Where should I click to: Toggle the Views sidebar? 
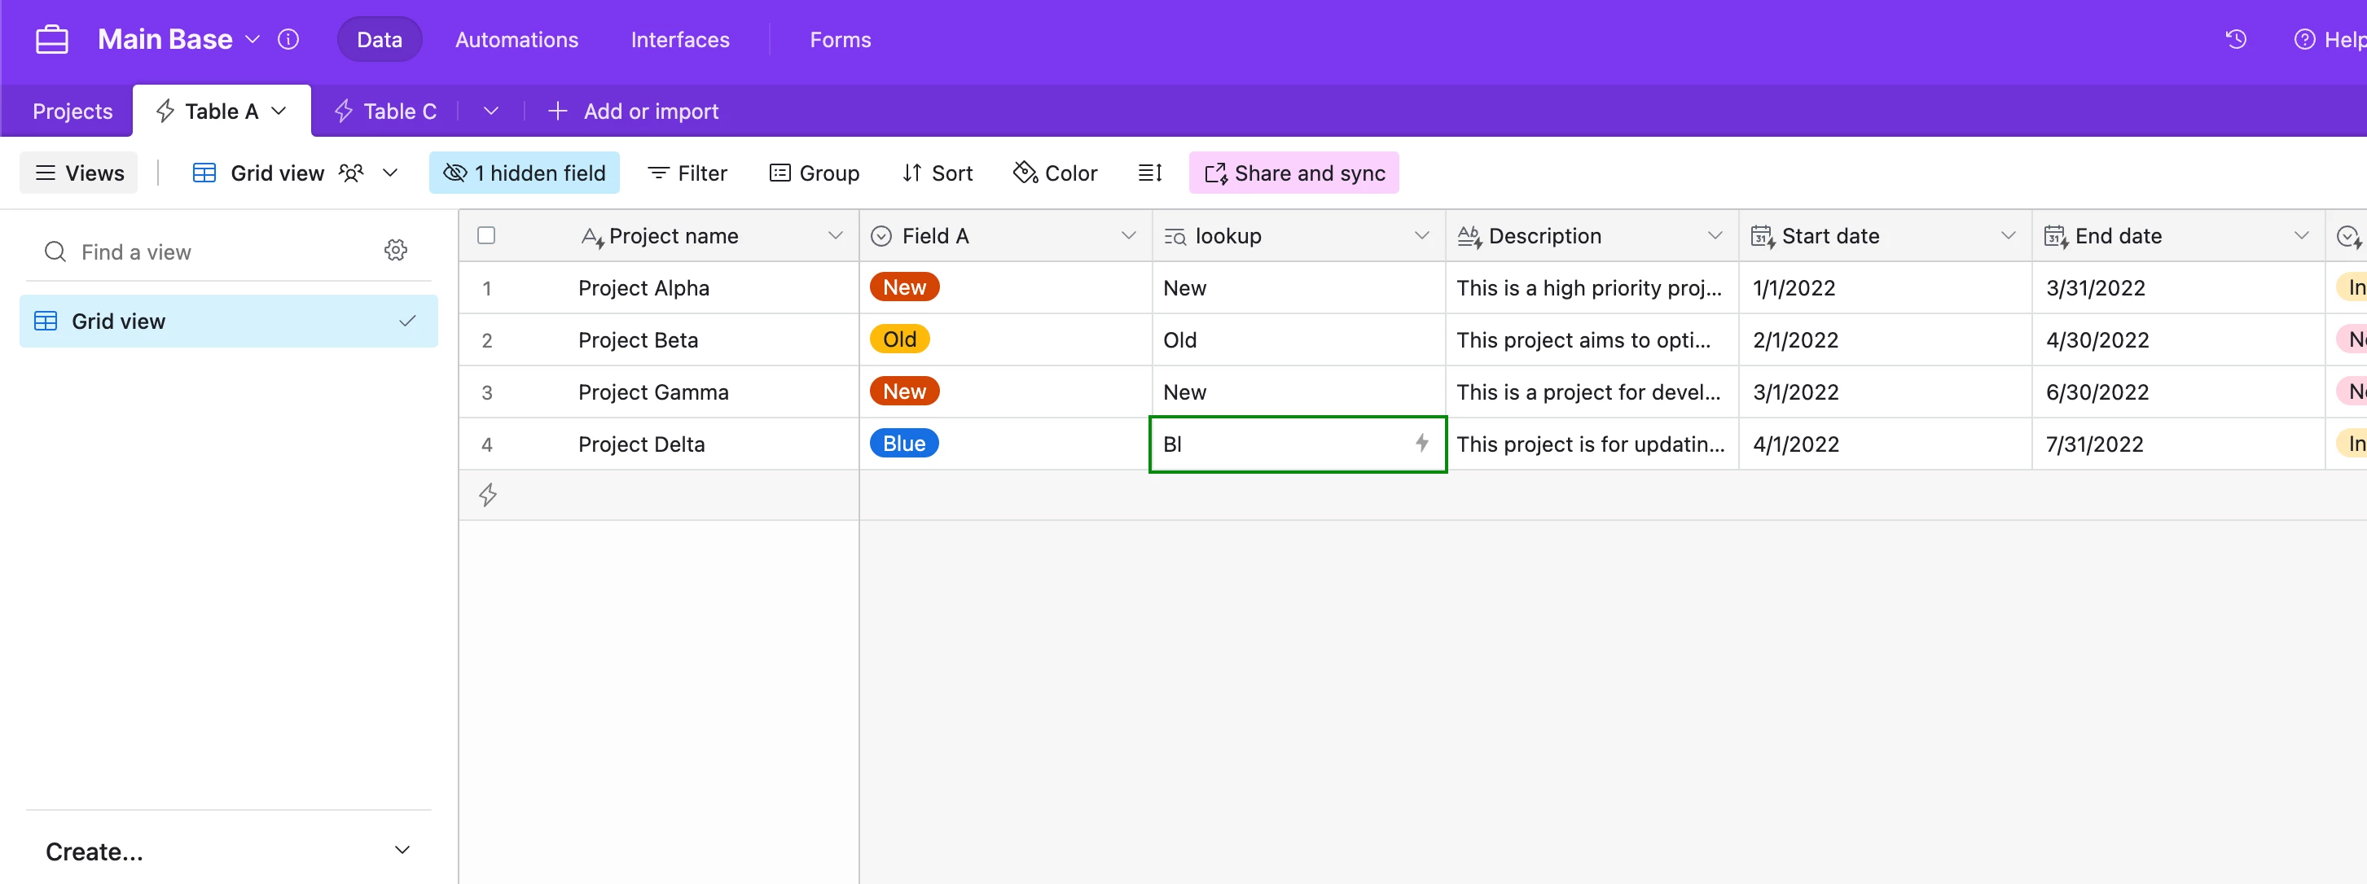tap(79, 173)
